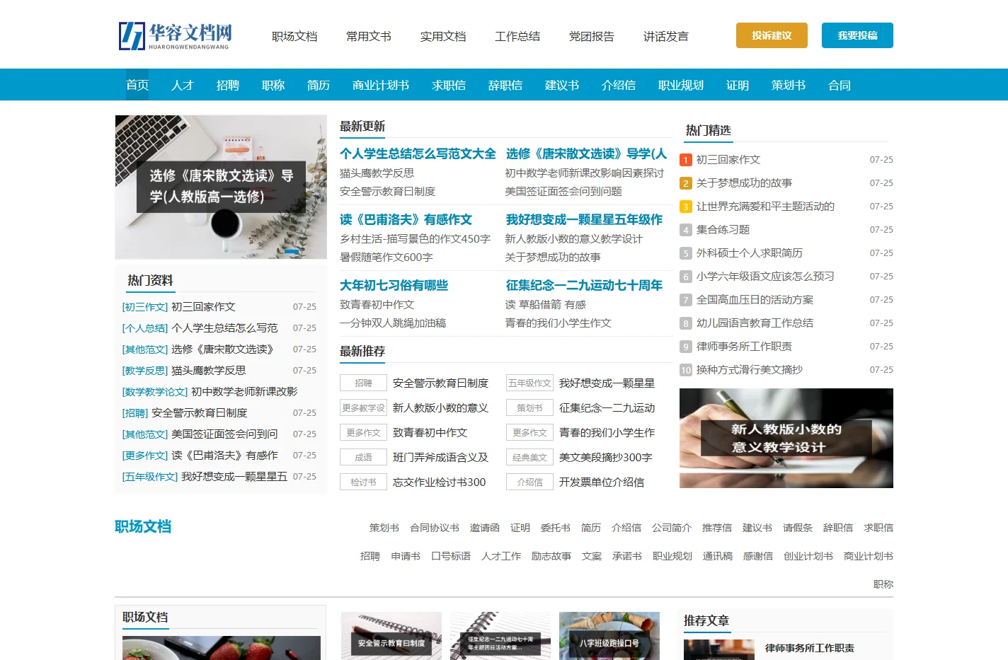Image resolution: width=1008 pixels, height=660 pixels.
Task: Select 招聘 in the blue navigation bar
Action: 228,85
